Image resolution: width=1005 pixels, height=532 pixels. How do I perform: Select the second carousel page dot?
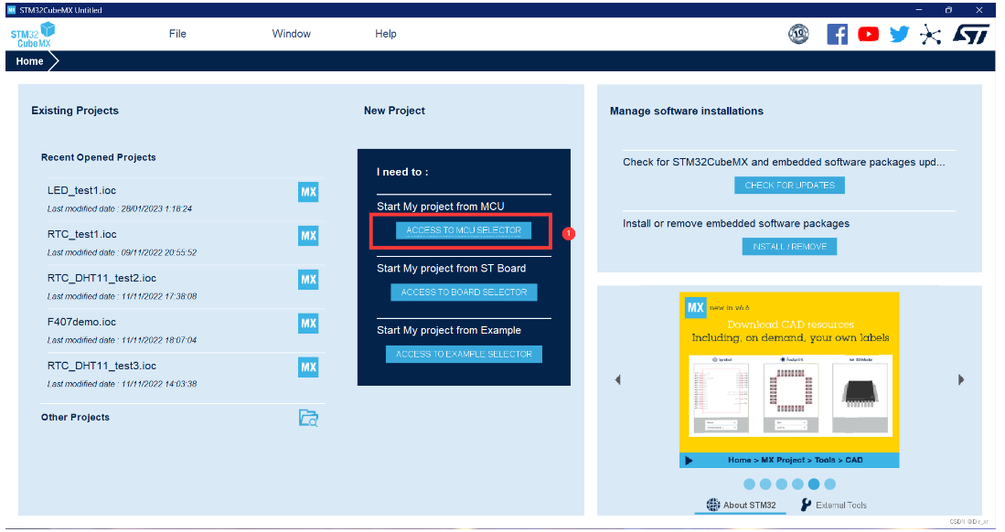(765, 484)
